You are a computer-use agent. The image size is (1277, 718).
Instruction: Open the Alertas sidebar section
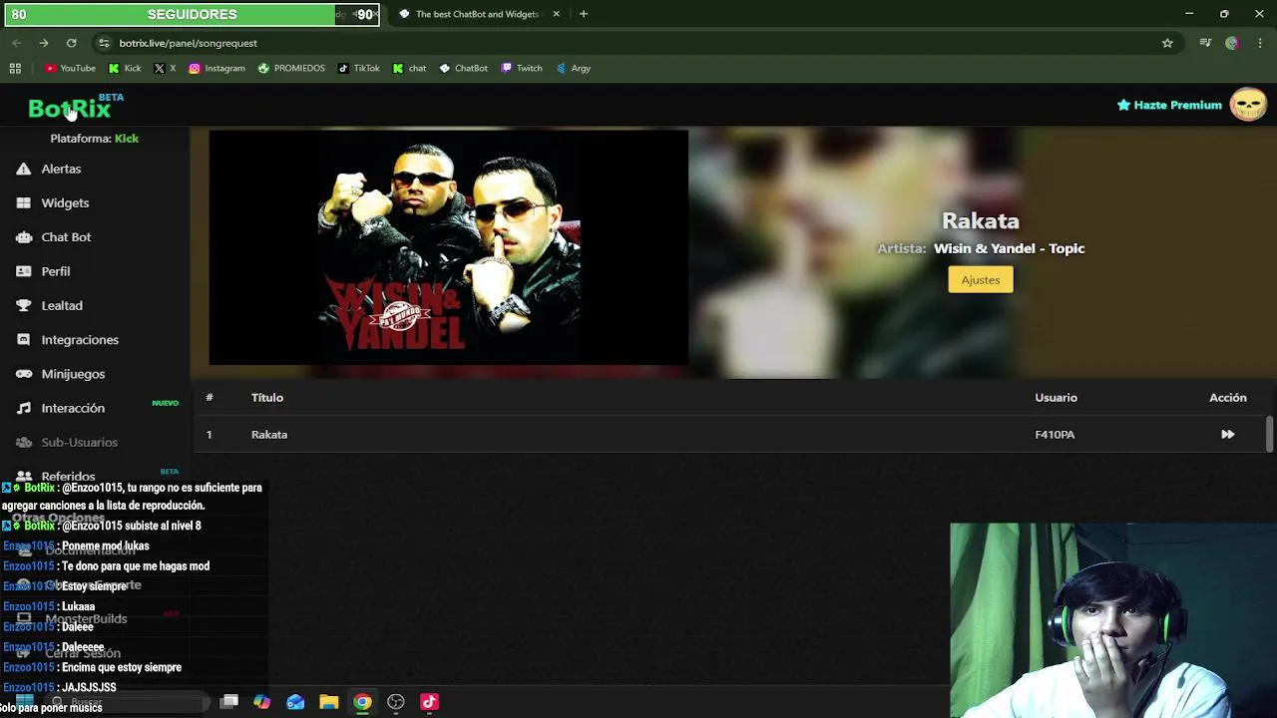(61, 169)
